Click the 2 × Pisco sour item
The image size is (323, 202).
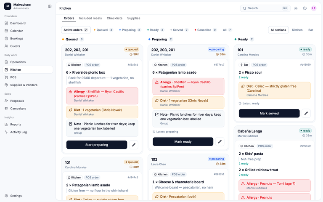pyautogui.click(x=250, y=72)
